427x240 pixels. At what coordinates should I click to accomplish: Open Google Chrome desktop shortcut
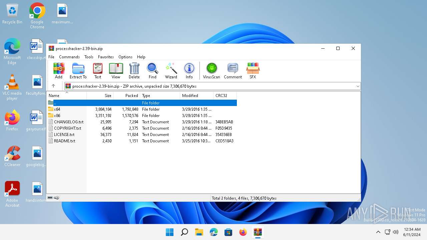(x=37, y=16)
